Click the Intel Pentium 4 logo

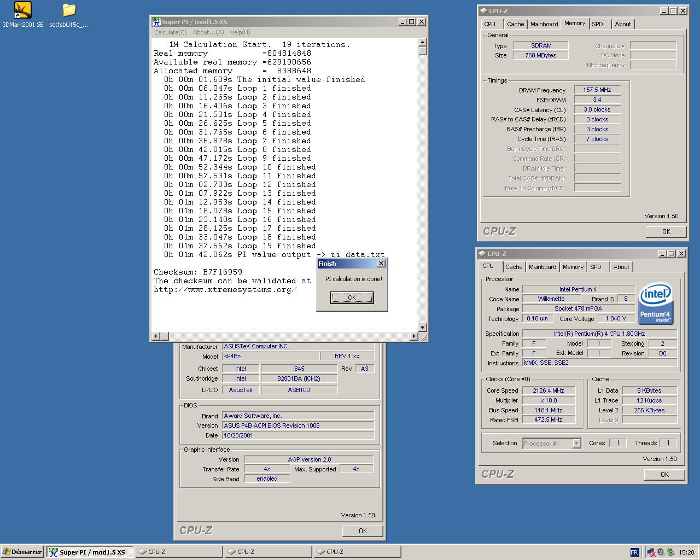pos(656,304)
